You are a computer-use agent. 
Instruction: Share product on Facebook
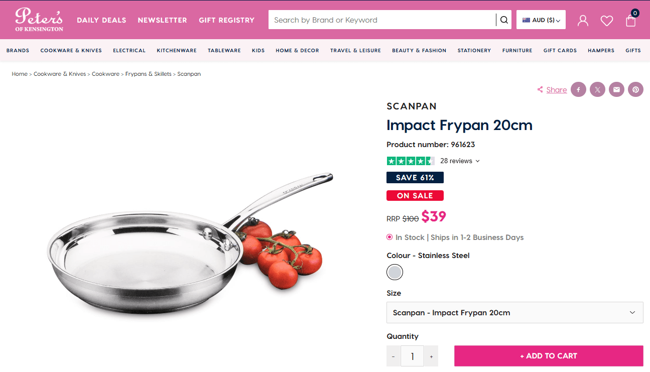click(x=578, y=90)
